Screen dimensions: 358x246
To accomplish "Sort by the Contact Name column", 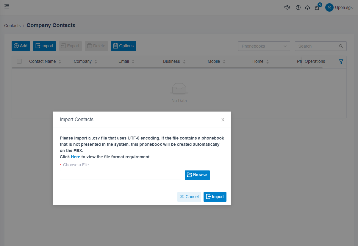I will (x=60, y=62).
